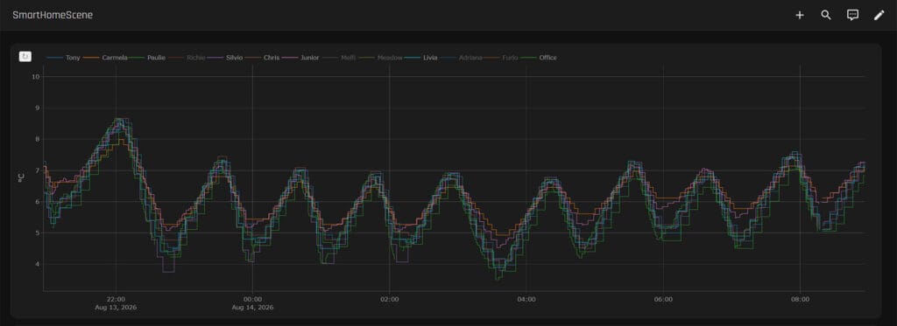Show the hidden Richie series
The image size is (897, 326).
pos(195,58)
